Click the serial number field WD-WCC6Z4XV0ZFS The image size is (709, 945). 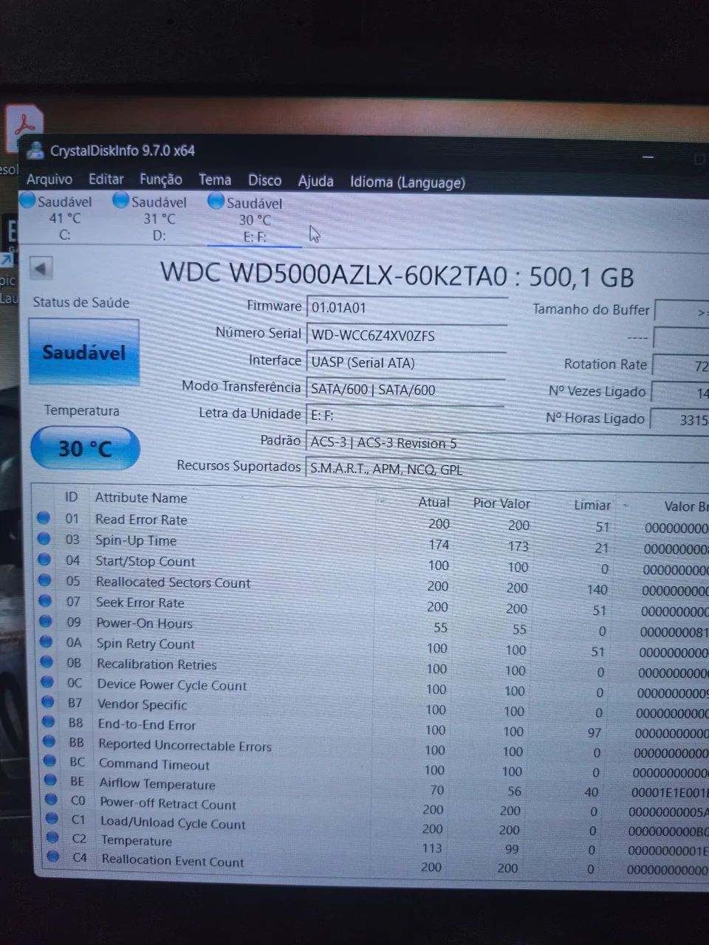click(x=407, y=335)
